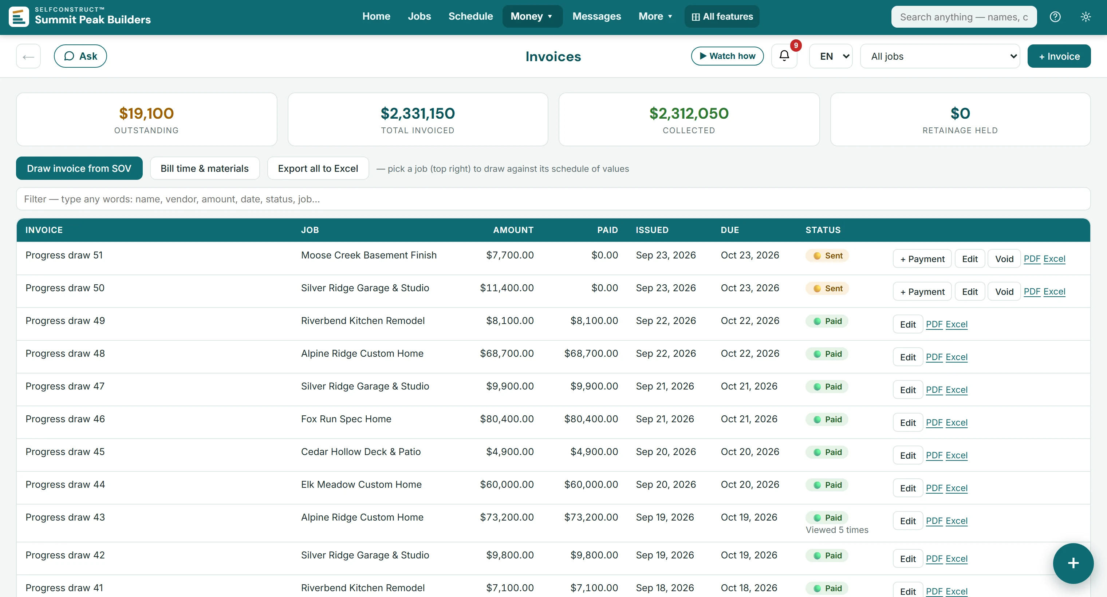The width and height of the screenshot is (1107, 597).
Task: Void Progress draw 50 invoice
Action: point(1004,292)
